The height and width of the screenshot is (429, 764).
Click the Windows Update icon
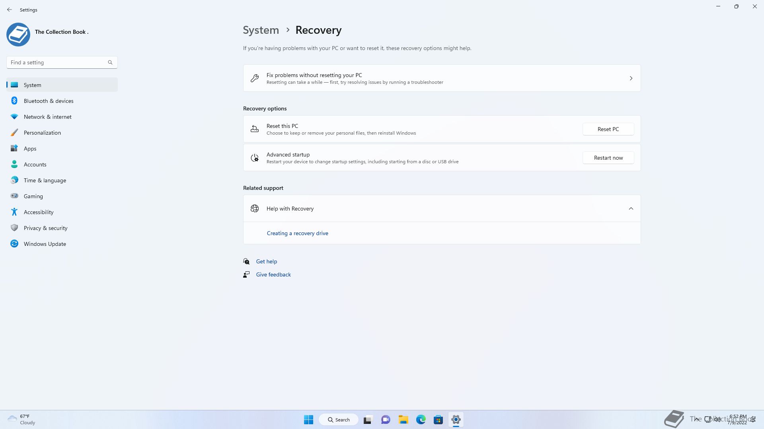(14, 244)
